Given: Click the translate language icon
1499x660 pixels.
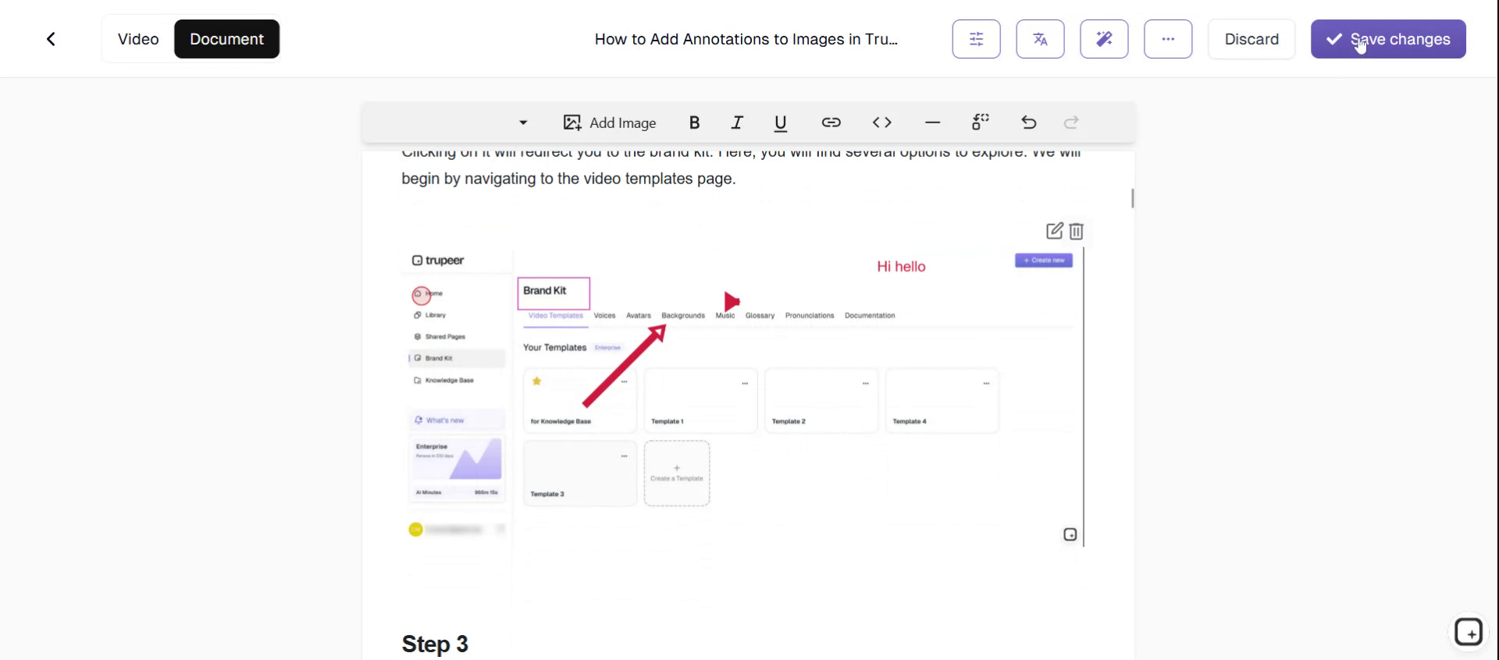Looking at the screenshot, I should 1040,39.
